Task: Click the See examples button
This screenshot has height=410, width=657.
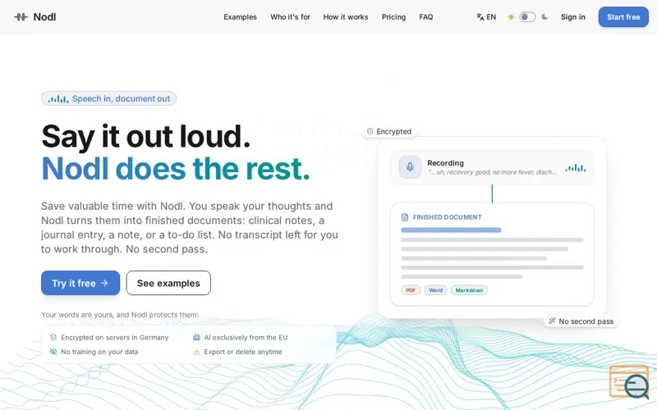Action: coord(168,283)
